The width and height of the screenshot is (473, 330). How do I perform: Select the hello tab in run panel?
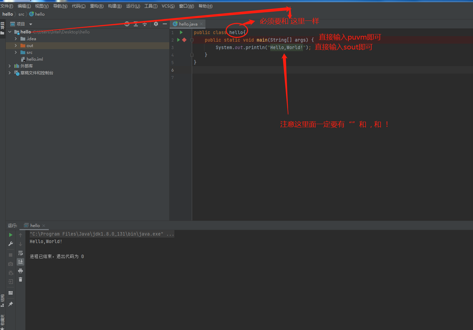(35, 226)
